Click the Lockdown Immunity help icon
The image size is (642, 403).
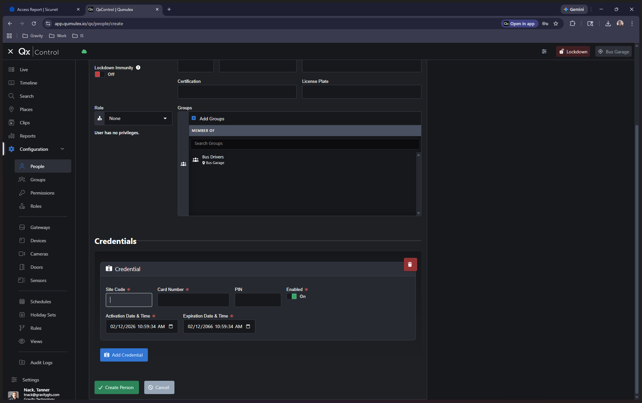point(138,68)
